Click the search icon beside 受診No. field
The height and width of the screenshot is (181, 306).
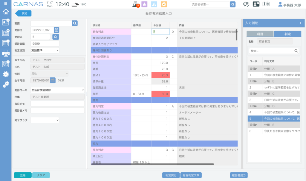click(x=56, y=37)
